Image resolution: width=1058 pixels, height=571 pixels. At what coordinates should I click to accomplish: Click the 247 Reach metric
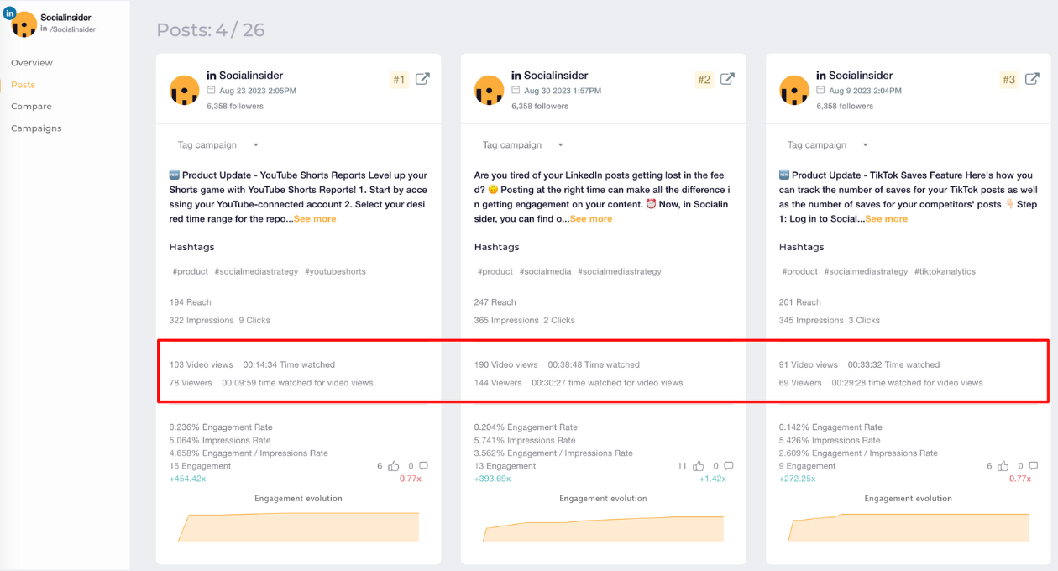coord(495,302)
